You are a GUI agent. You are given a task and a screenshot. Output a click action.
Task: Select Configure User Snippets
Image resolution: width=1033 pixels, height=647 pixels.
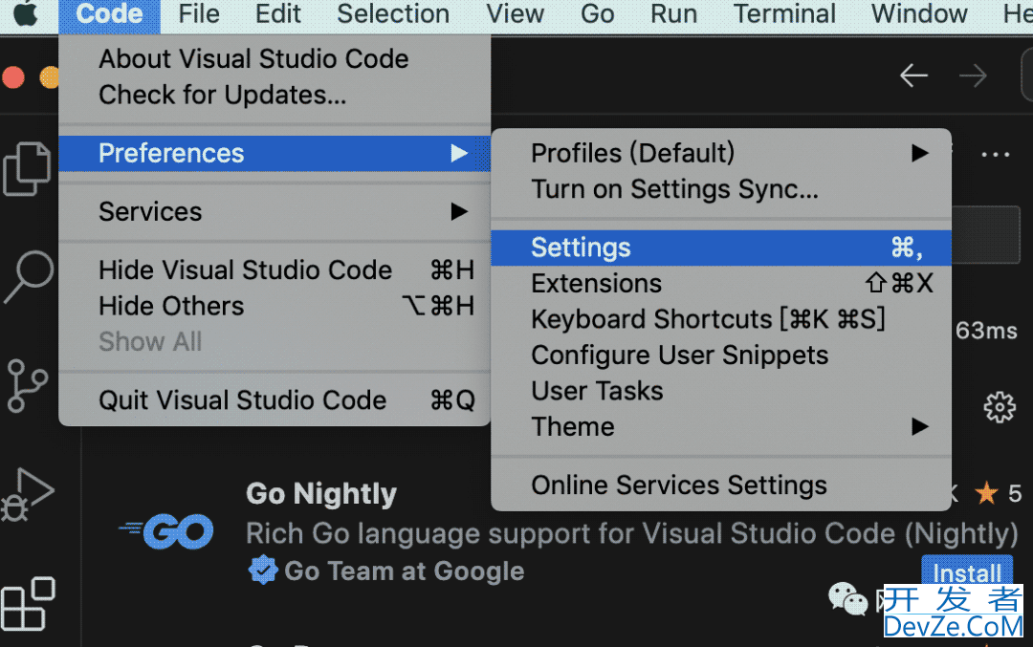(721, 356)
